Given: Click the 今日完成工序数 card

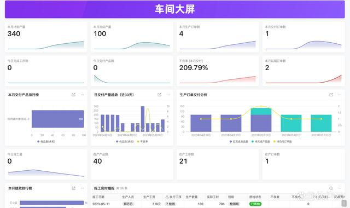Looking at the screenshot, I should point(46,71).
